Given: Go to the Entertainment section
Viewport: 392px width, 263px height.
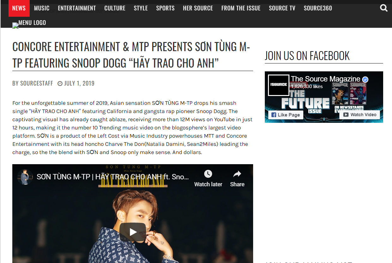Looking at the screenshot, I should tap(77, 8).
